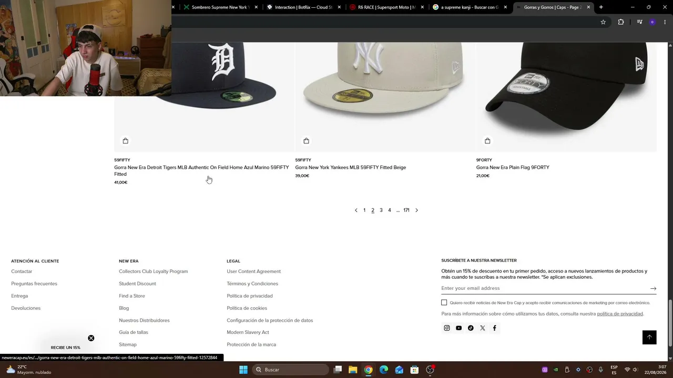Open the weather widget on taskbar
Screen dimensions: 673x378
pos(29,370)
